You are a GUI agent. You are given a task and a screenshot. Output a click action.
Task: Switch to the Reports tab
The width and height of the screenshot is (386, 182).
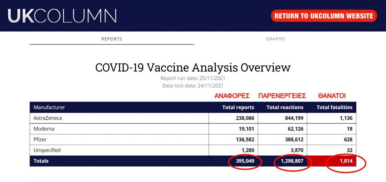click(x=112, y=39)
